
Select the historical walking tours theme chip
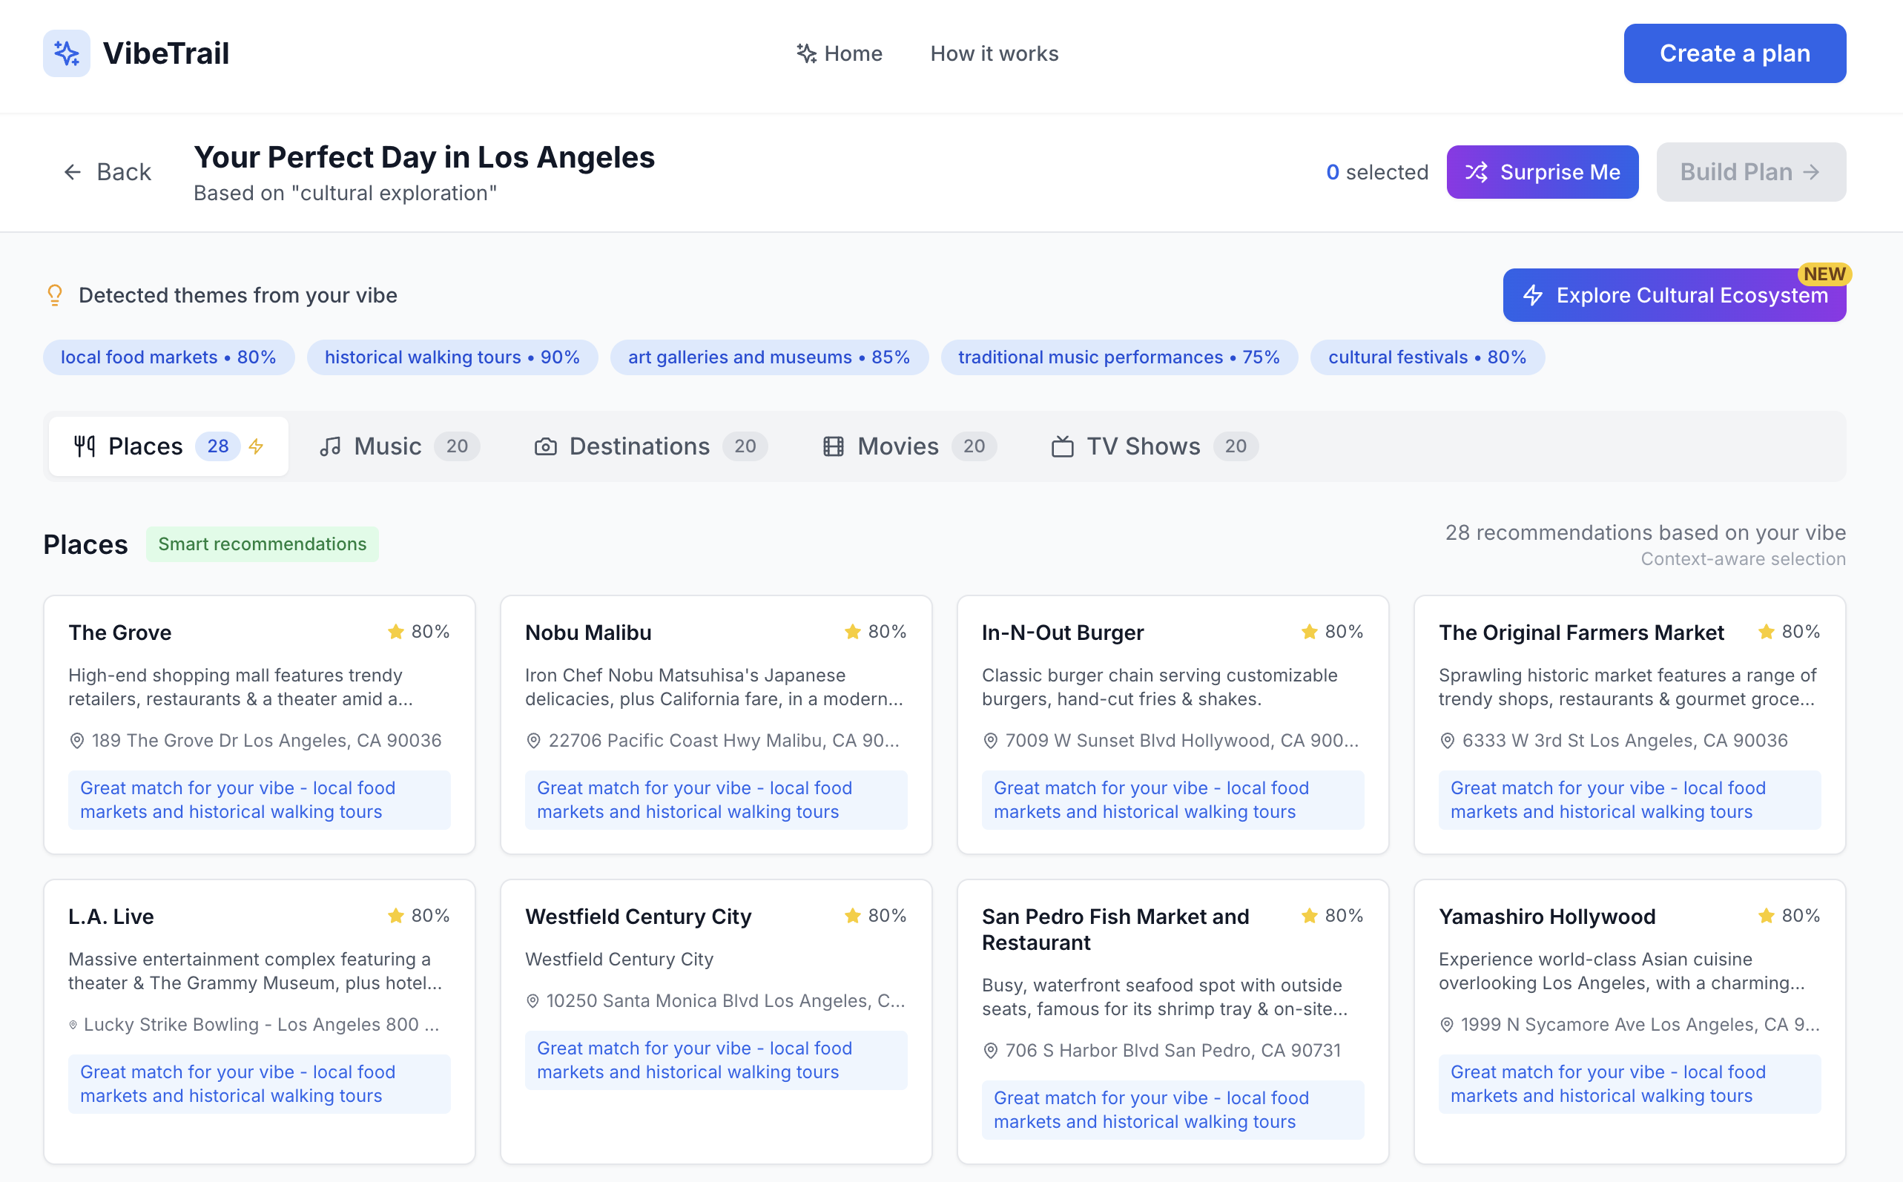(452, 357)
